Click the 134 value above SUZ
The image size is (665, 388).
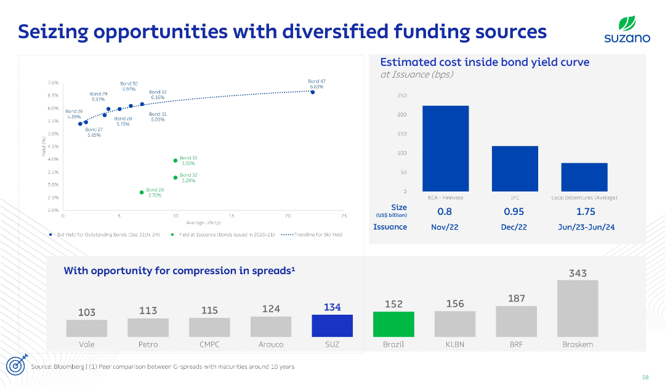click(332, 307)
